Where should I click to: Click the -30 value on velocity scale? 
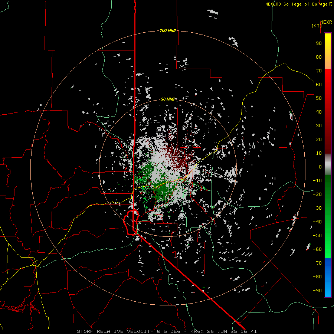317,208
